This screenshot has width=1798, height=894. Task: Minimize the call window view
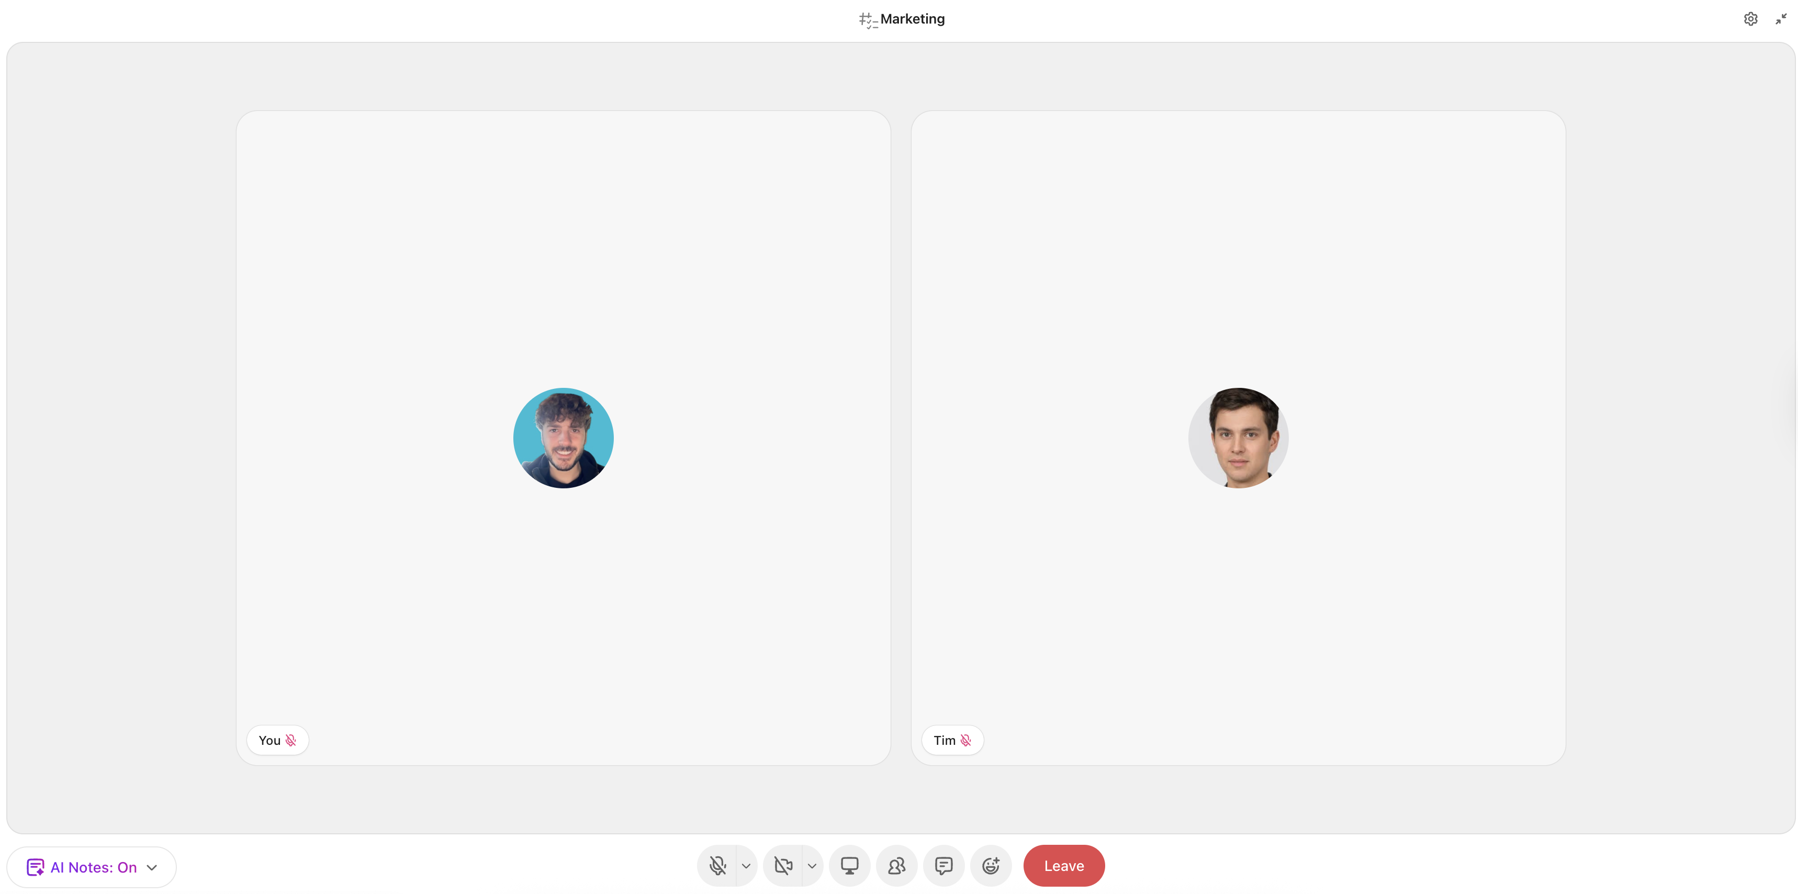point(1781,19)
